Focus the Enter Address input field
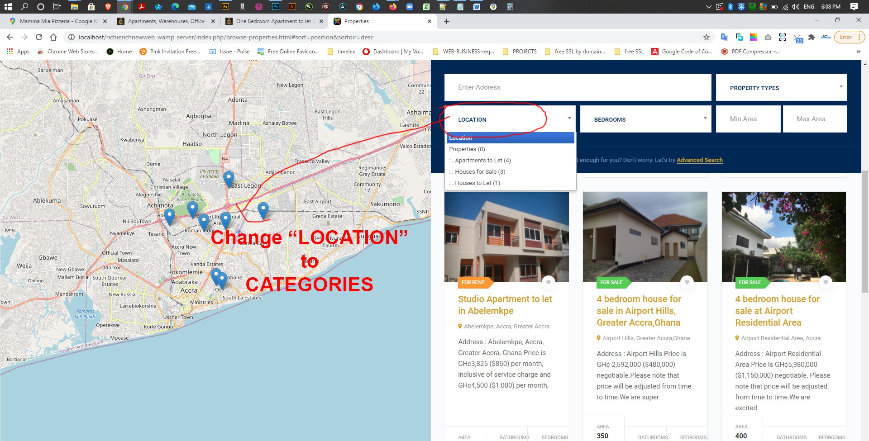The width and height of the screenshot is (869, 441). (x=578, y=87)
